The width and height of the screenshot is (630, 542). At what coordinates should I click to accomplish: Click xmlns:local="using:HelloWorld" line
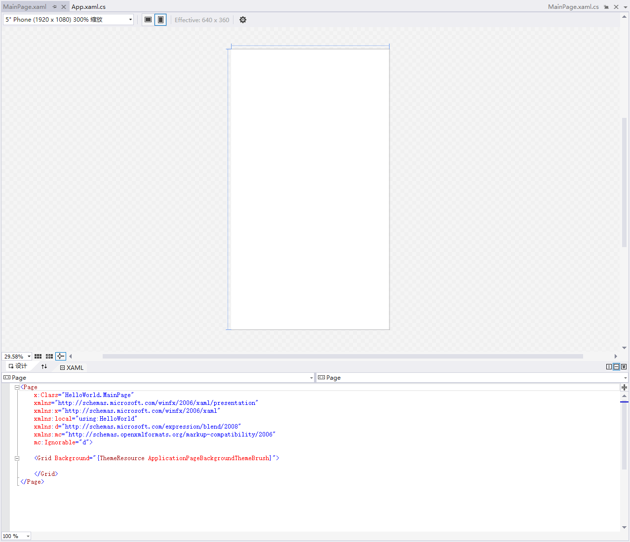(x=85, y=419)
